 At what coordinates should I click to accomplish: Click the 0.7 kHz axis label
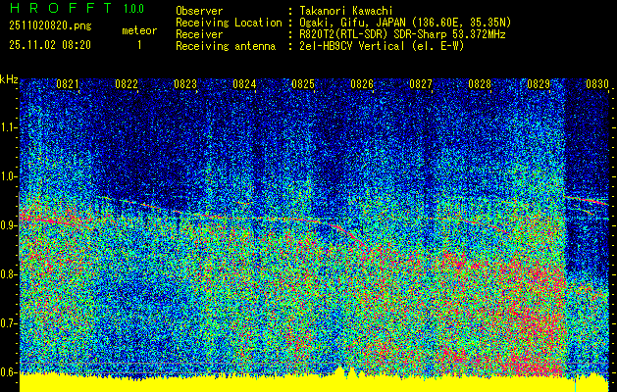8,323
